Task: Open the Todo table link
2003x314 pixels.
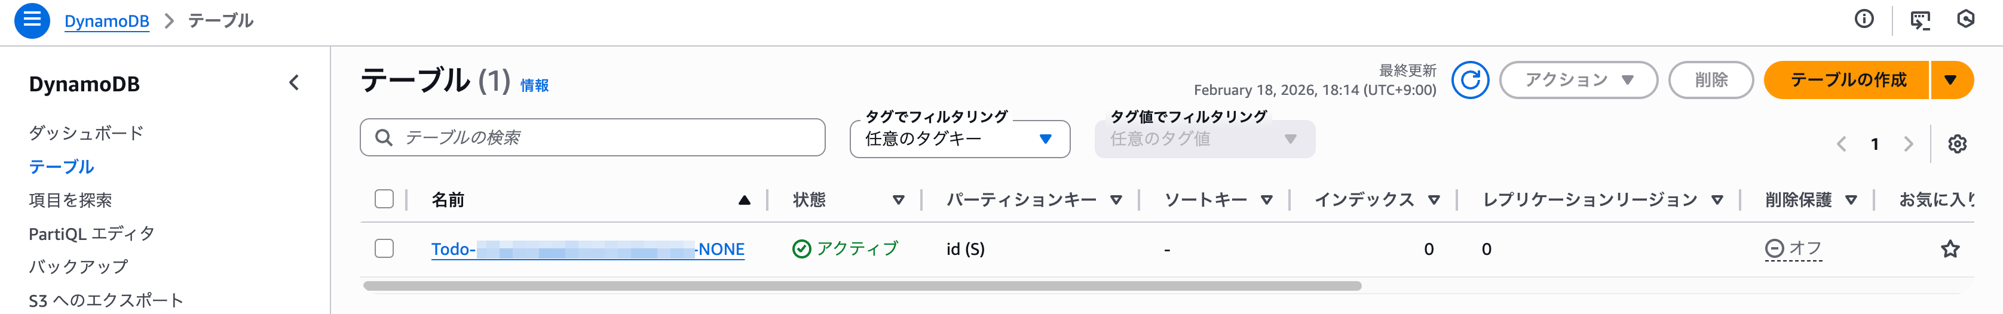Action: pos(587,250)
